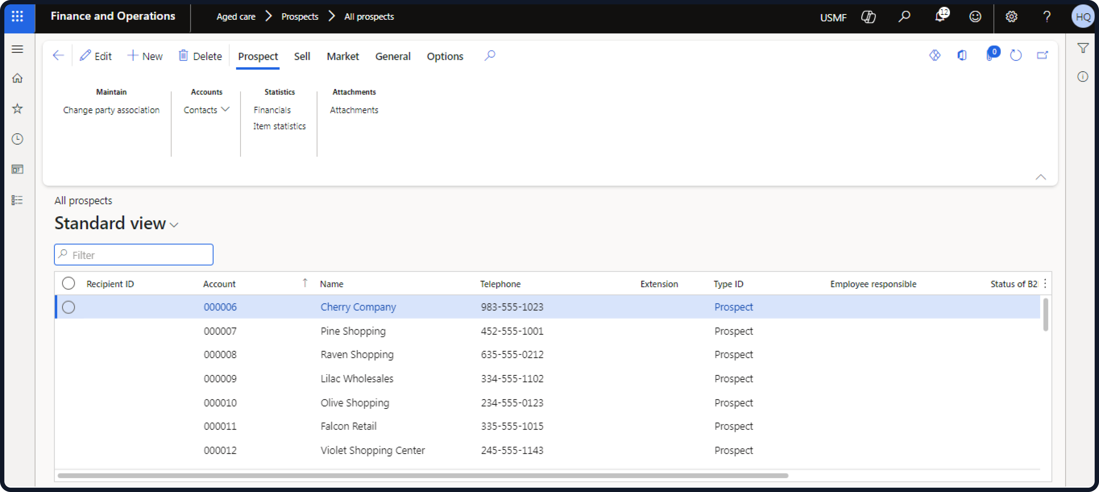
Task: Switch to the Prospect tab
Action: pos(258,56)
